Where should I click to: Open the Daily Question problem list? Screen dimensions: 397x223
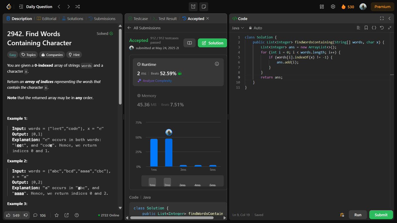[x=36, y=7]
